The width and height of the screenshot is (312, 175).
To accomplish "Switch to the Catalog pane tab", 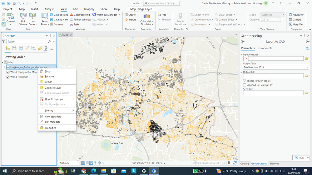I will point(245,164).
